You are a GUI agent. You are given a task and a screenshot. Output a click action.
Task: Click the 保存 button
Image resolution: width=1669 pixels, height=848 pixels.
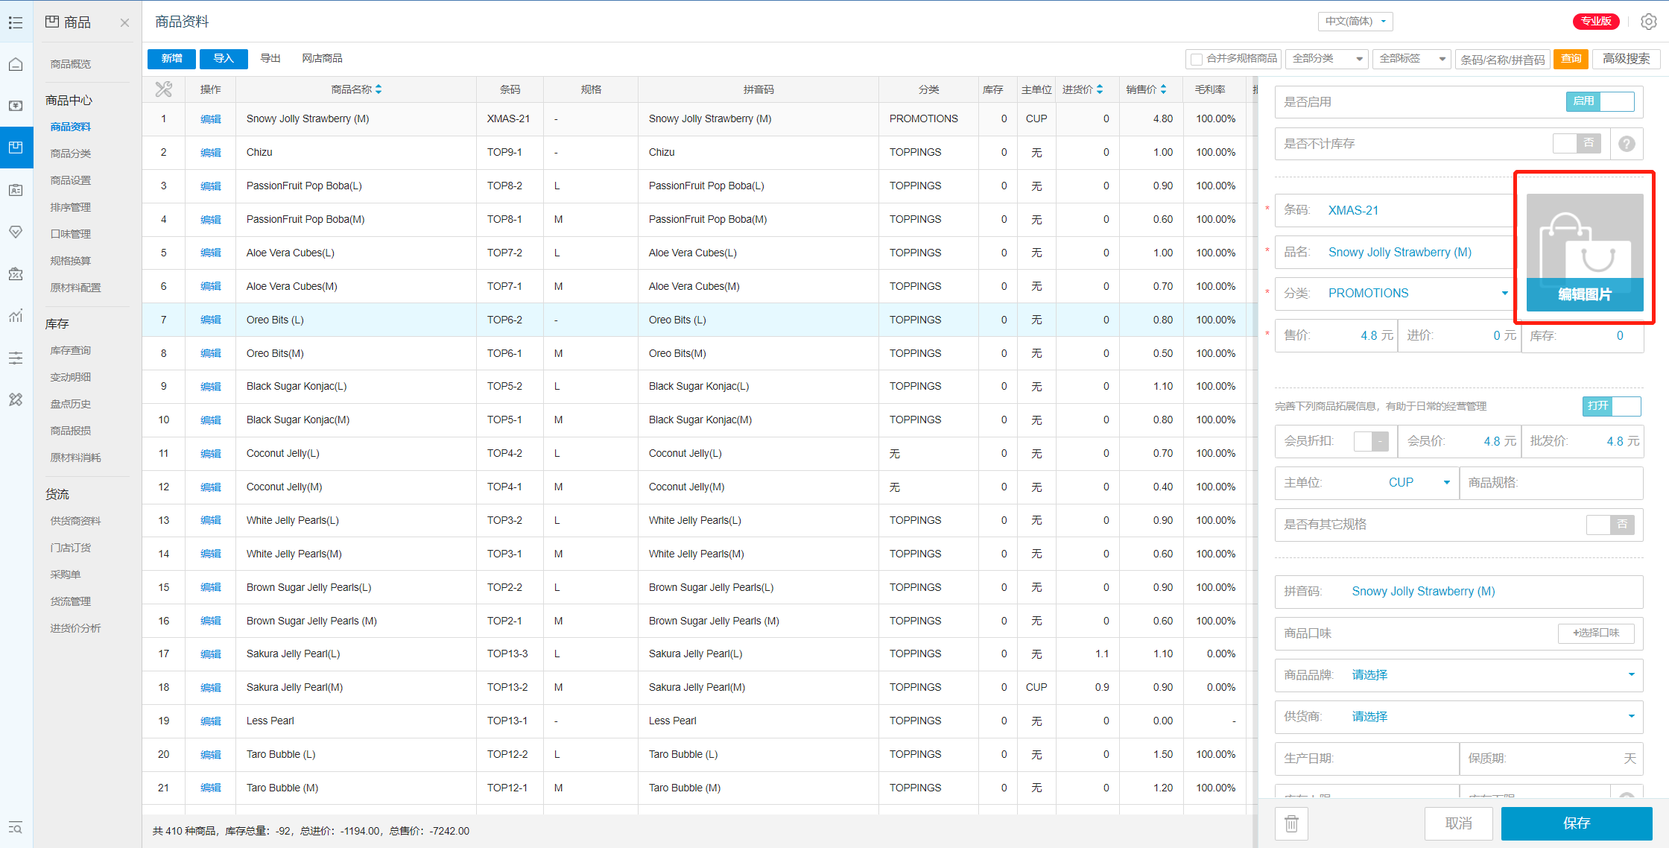[x=1576, y=823]
